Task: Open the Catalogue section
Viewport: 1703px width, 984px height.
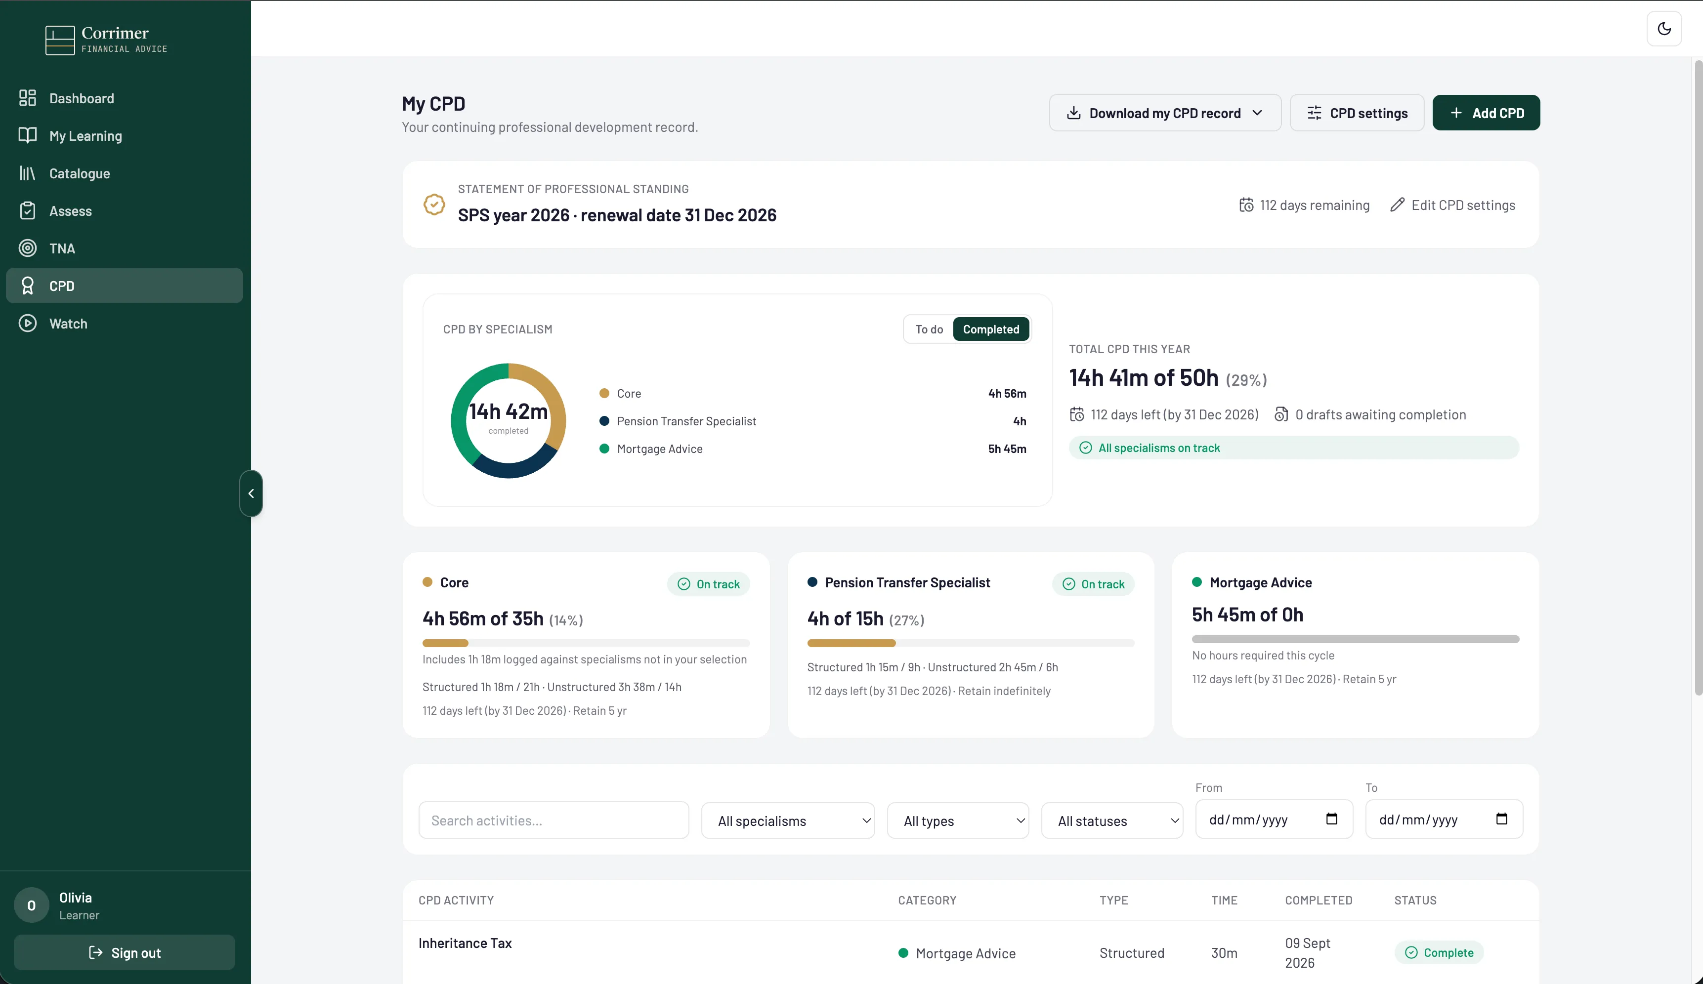Action: tap(125, 173)
